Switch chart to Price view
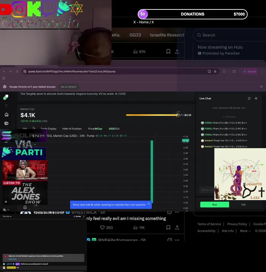 coord(91,129)
